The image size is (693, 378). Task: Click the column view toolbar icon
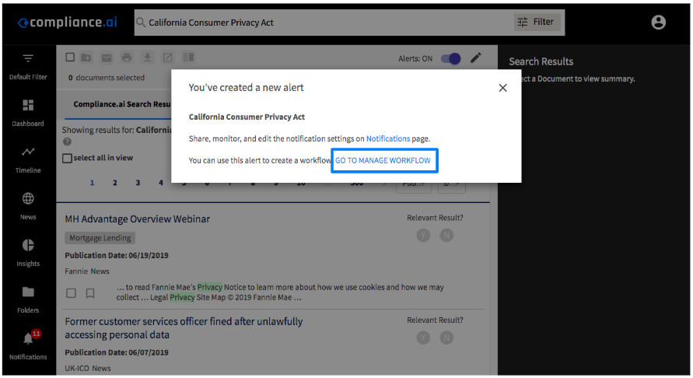coord(188,57)
